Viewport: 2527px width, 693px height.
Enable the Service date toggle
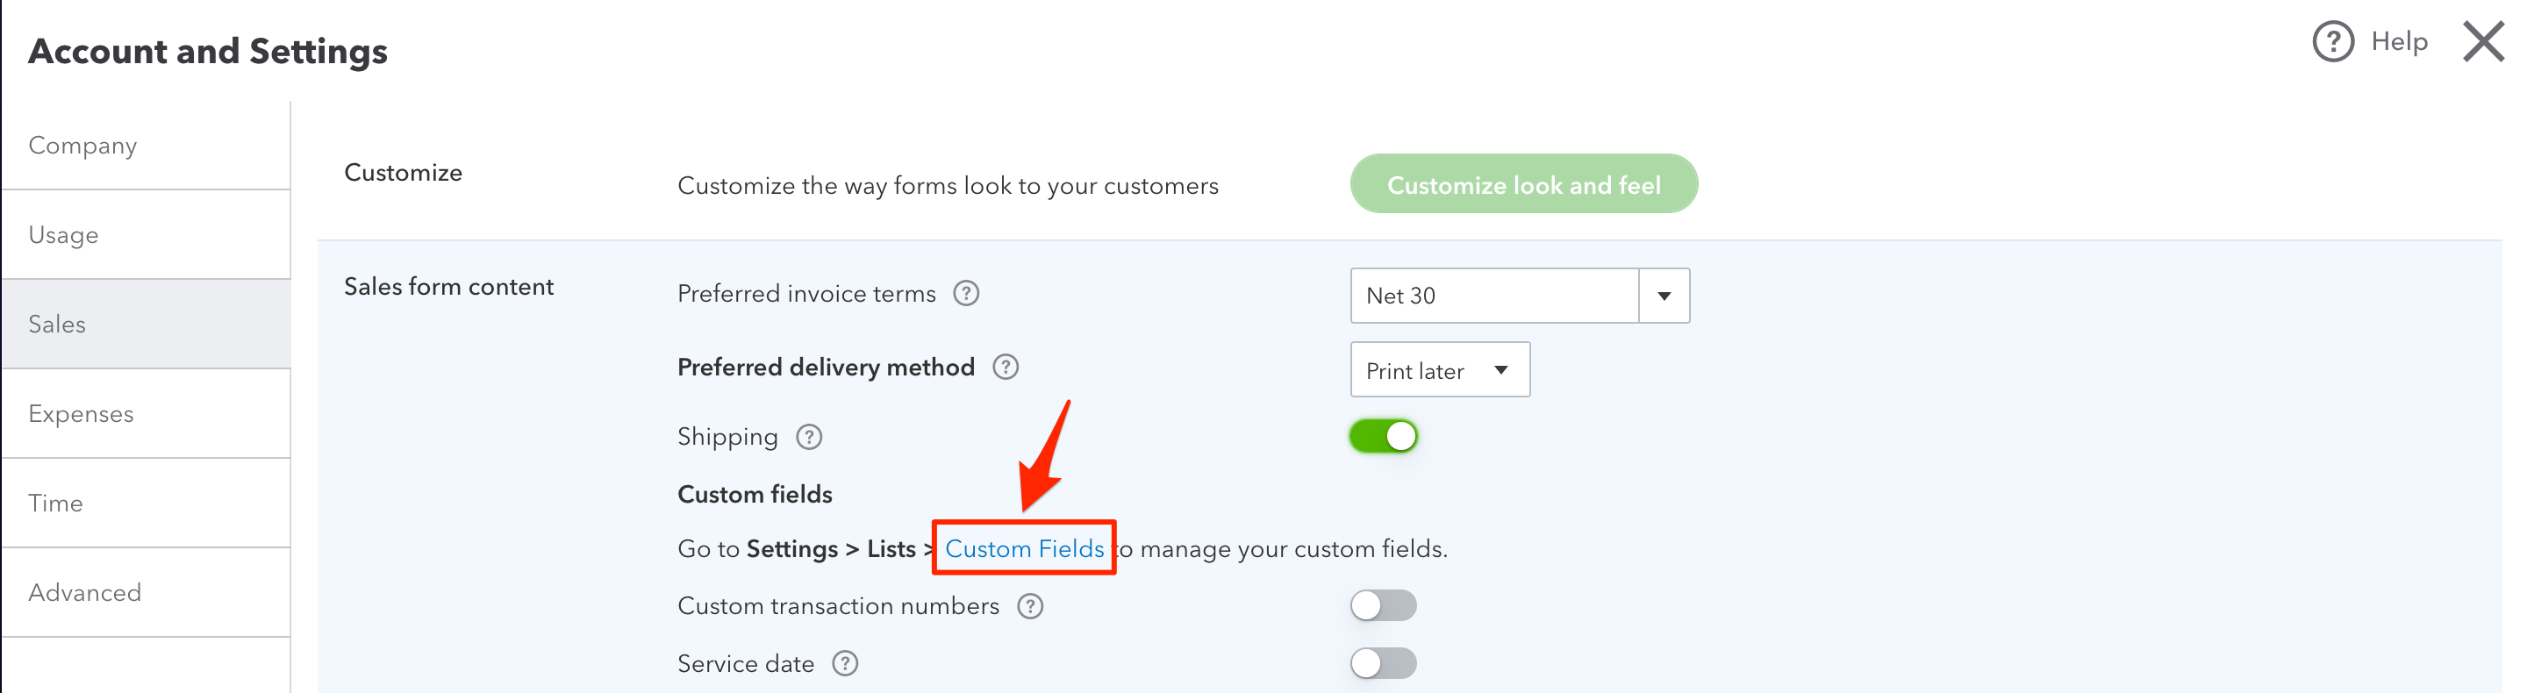1383,663
